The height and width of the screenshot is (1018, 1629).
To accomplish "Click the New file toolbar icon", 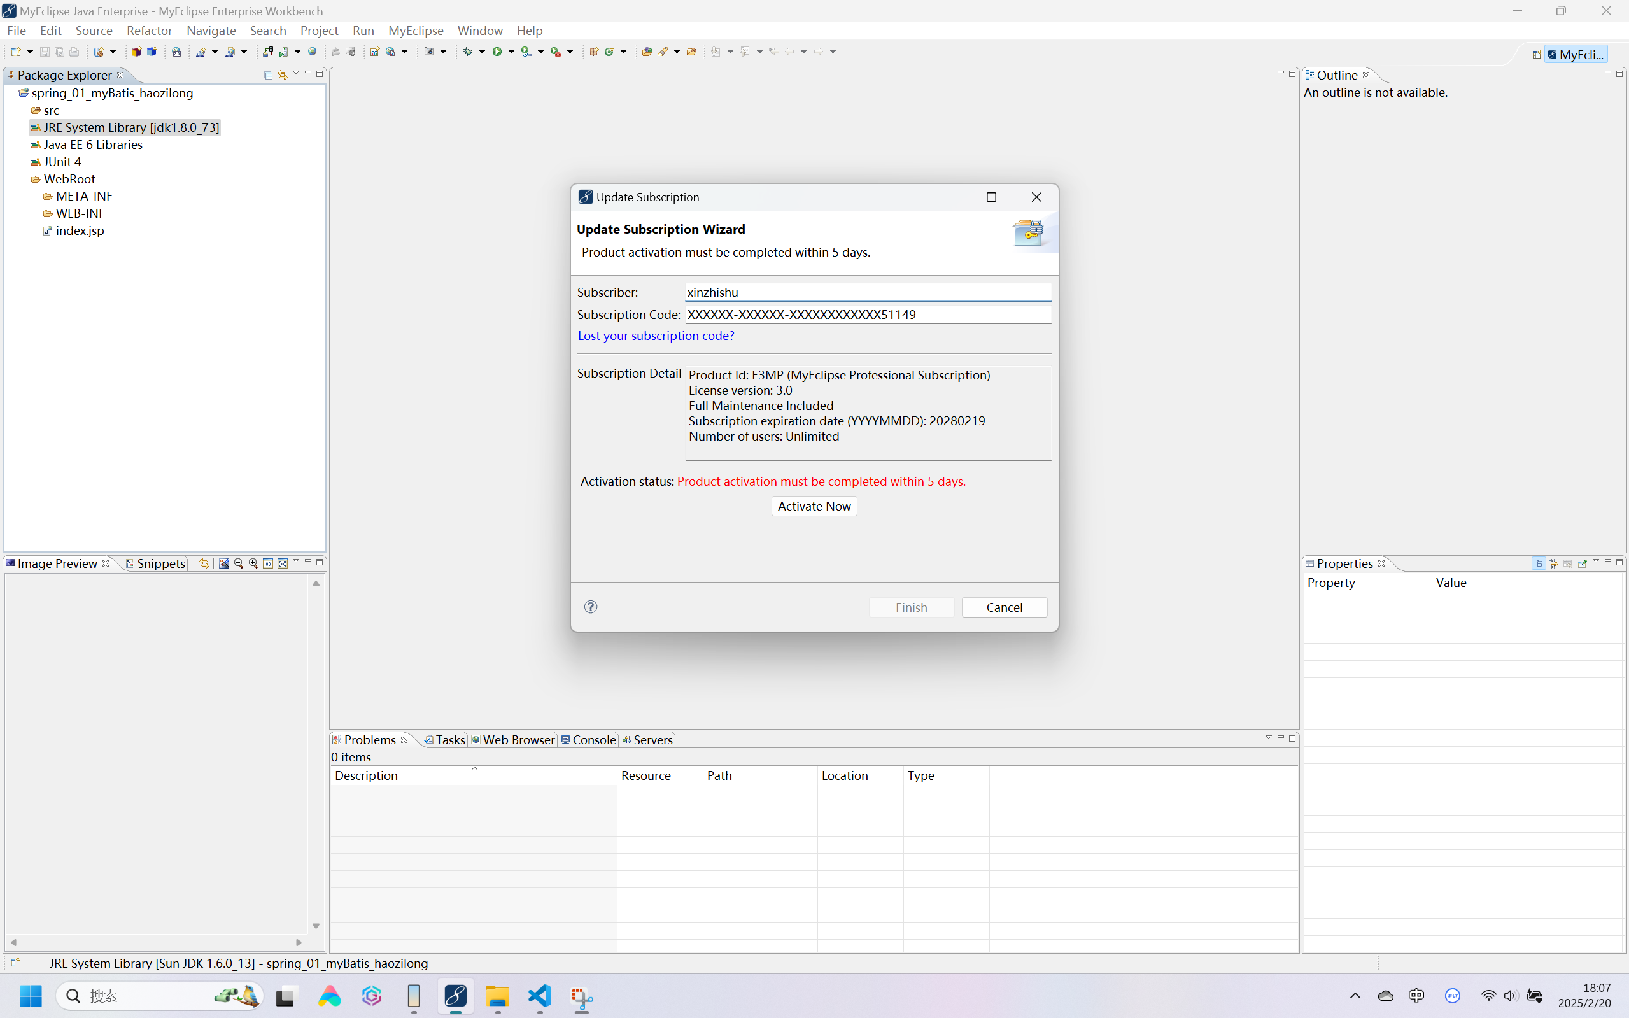I will tap(15, 52).
